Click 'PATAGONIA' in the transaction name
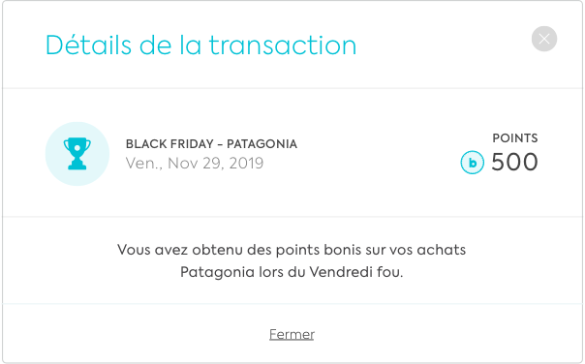Viewport: 585px width, 364px height. [262, 144]
